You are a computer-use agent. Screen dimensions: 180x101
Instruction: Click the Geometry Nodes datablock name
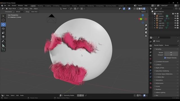point(69,95)
